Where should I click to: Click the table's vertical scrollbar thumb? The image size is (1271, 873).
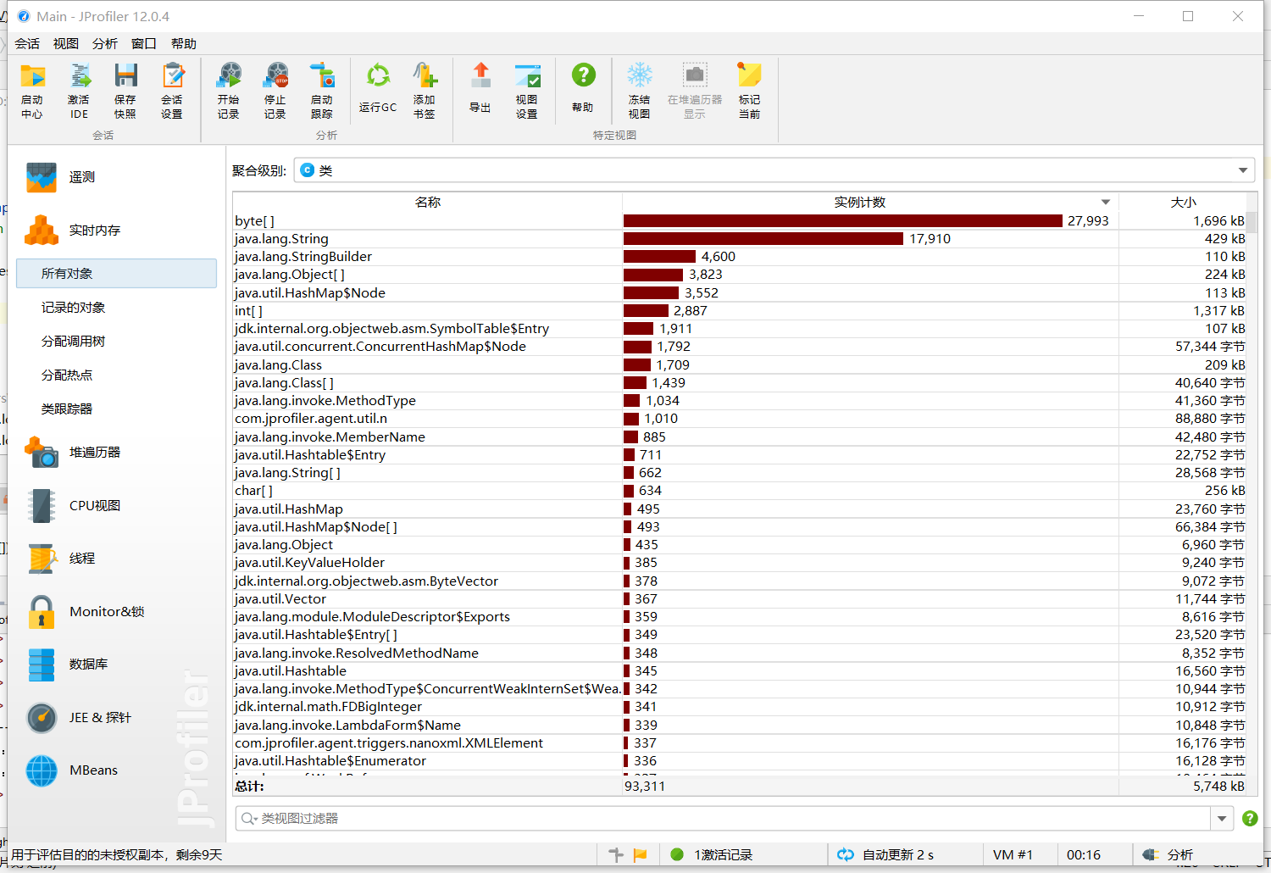click(x=1252, y=222)
